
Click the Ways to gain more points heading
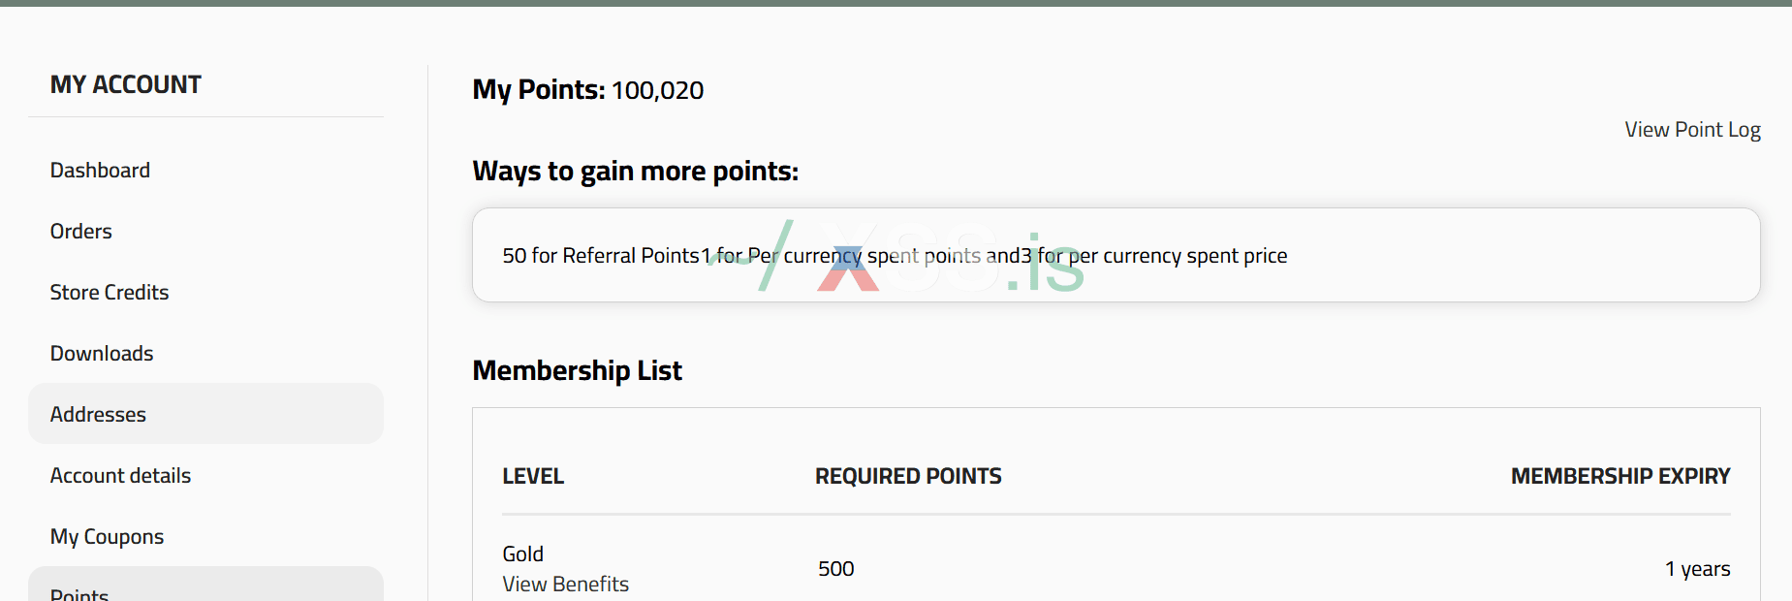[x=635, y=172]
